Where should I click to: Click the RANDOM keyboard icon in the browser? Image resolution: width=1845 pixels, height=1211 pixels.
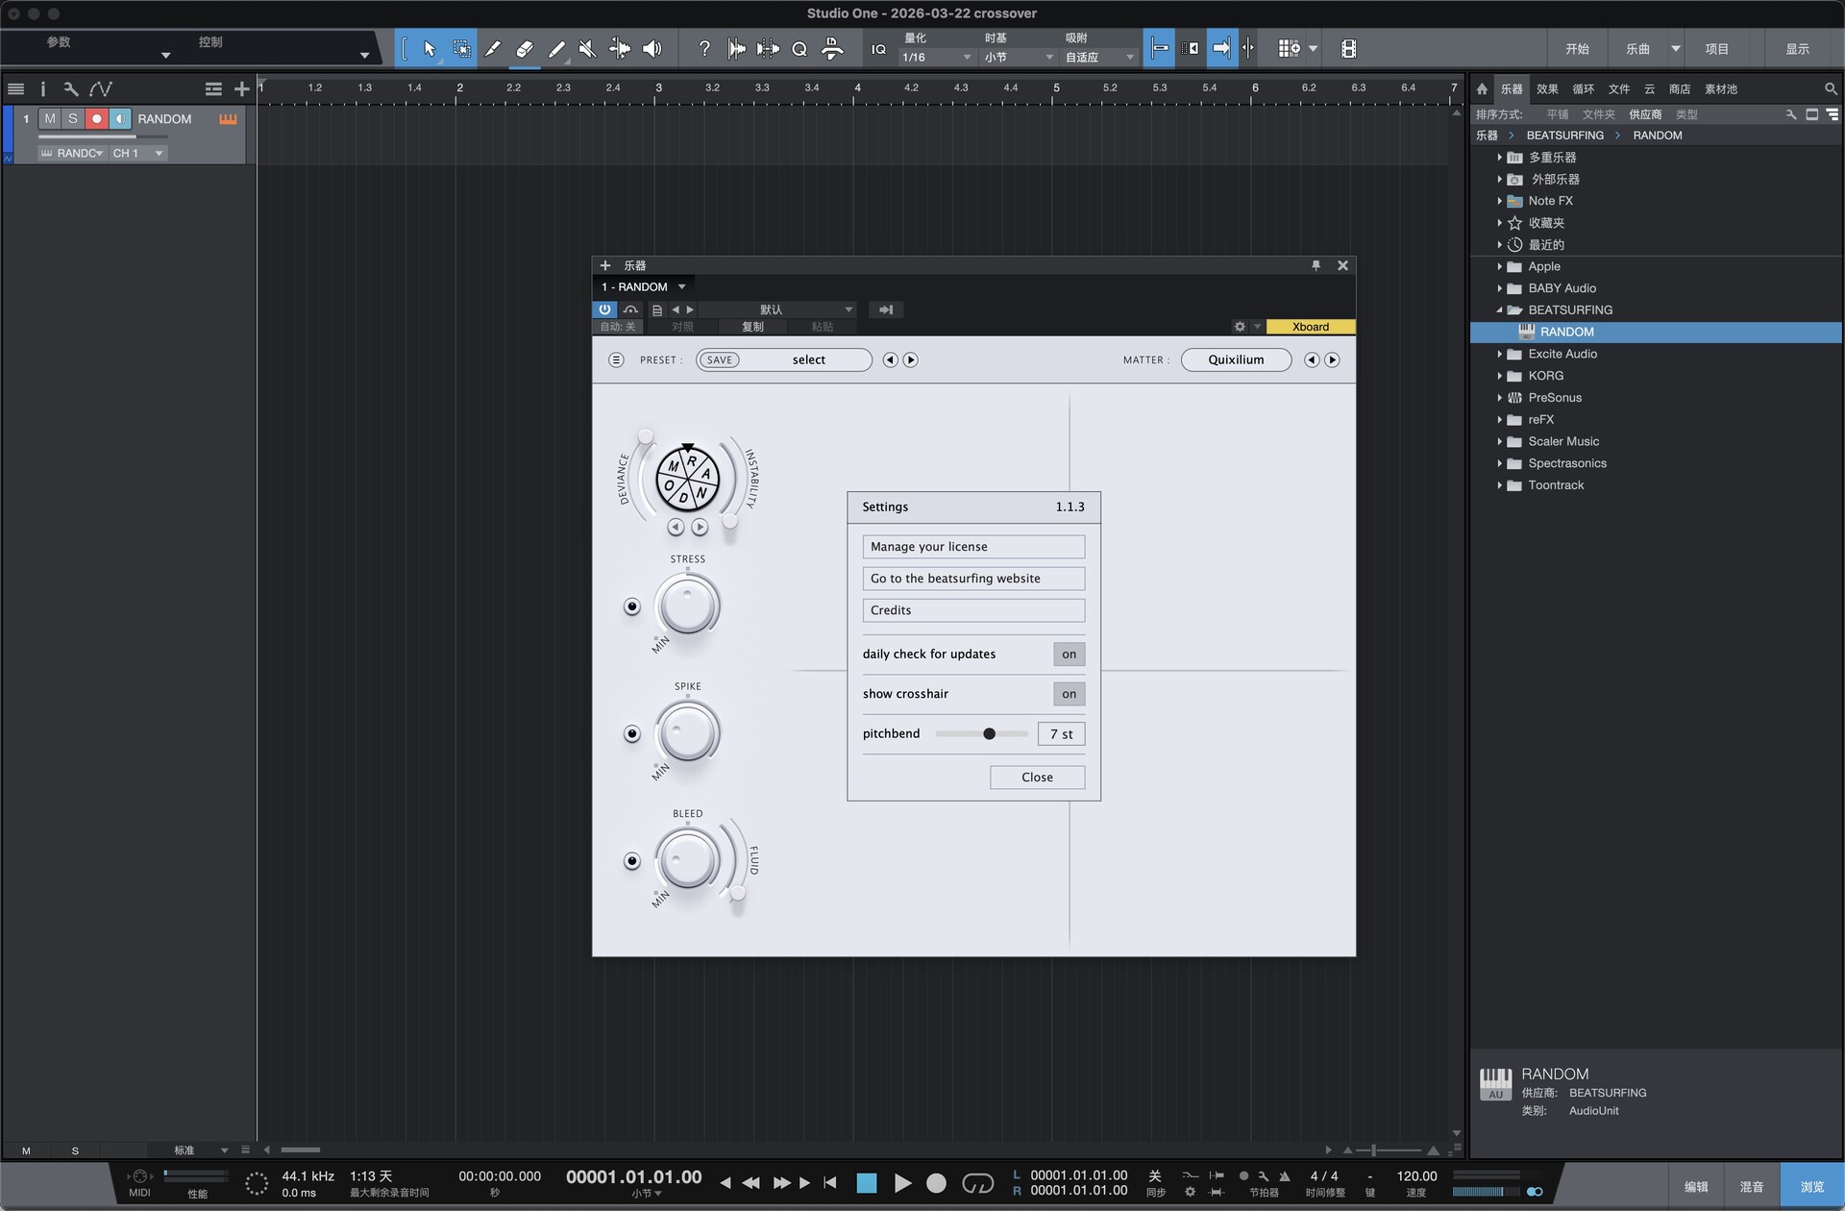pos(1527,332)
